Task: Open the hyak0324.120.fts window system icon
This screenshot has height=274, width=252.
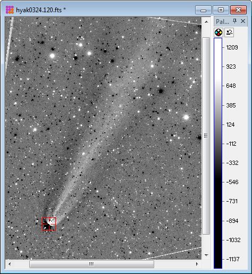Action: coord(10,10)
